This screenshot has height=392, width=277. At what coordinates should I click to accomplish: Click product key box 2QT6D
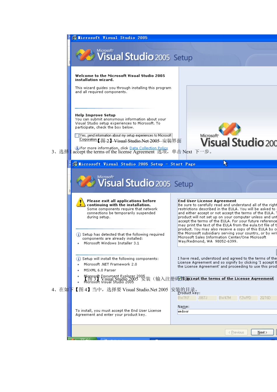(x=268, y=298)
